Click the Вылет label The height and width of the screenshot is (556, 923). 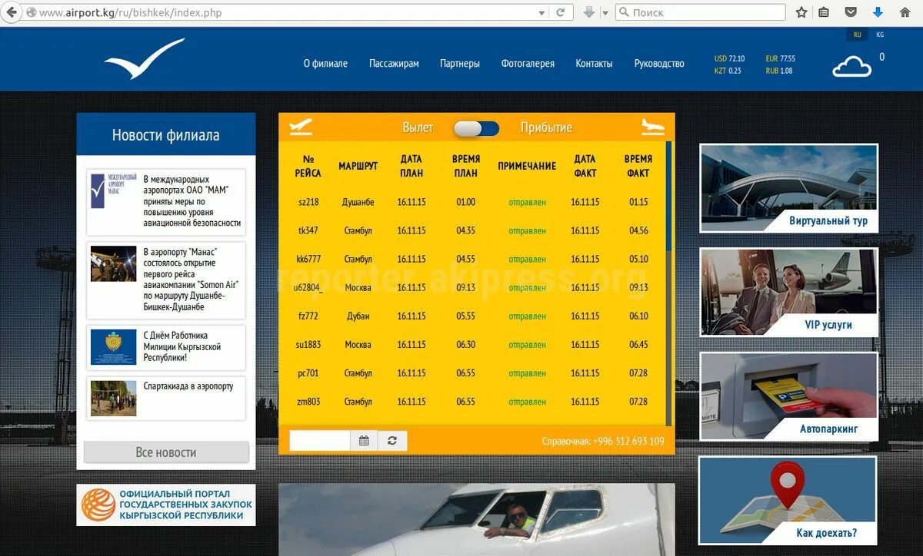[x=418, y=127]
